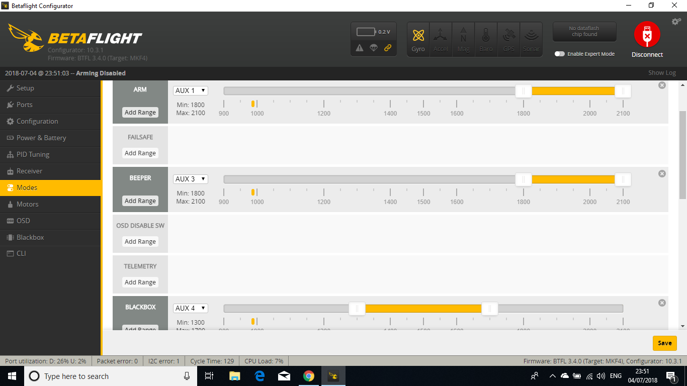Remove the BLACKBOX range with X icon
The height and width of the screenshot is (386, 687).
coord(662,303)
